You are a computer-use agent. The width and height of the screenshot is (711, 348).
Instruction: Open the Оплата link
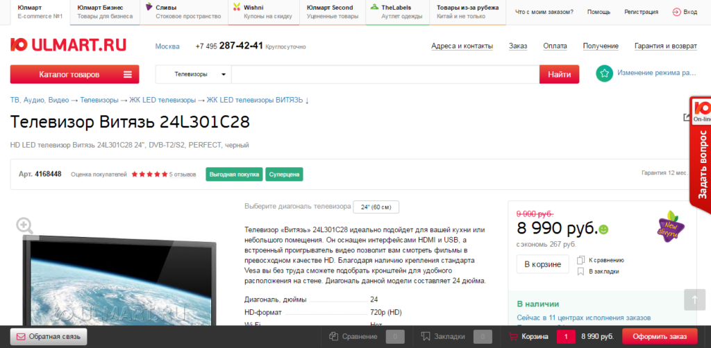click(555, 46)
